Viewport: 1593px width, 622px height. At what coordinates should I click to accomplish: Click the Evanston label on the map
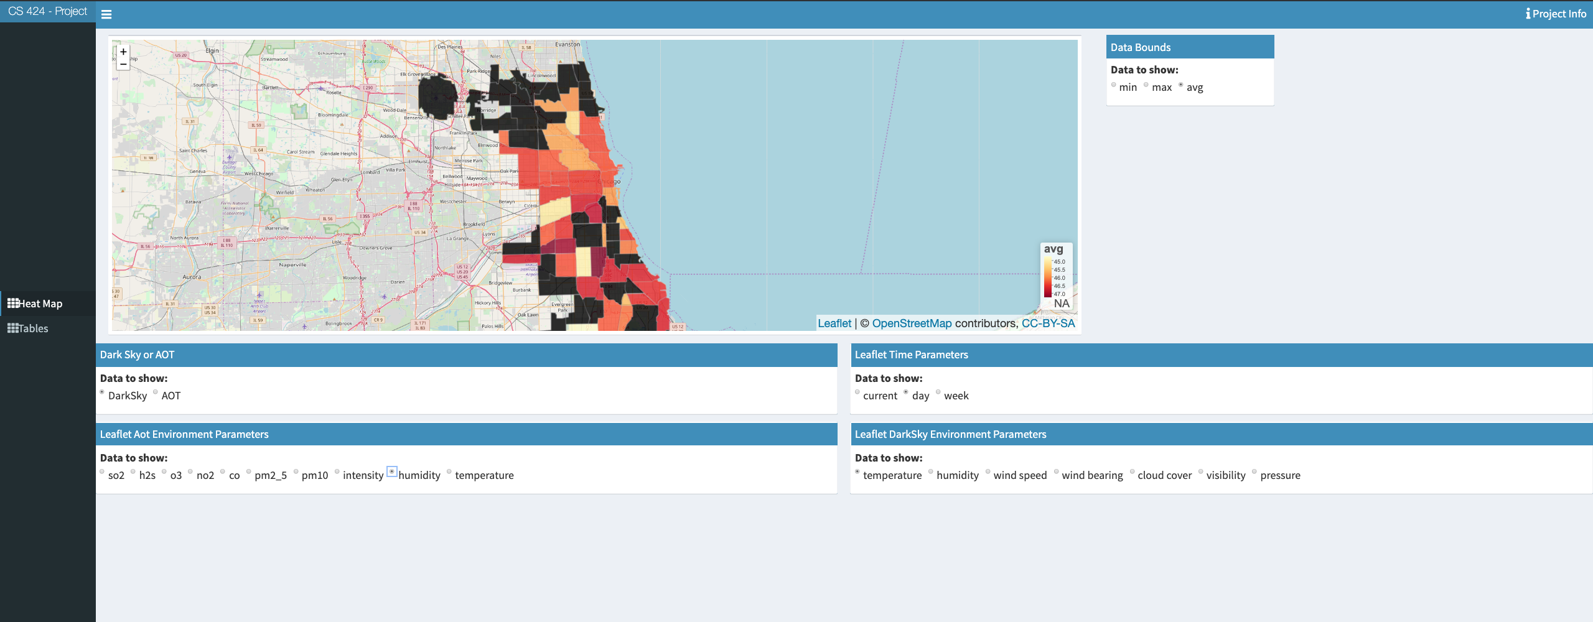(x=568, y=44)
